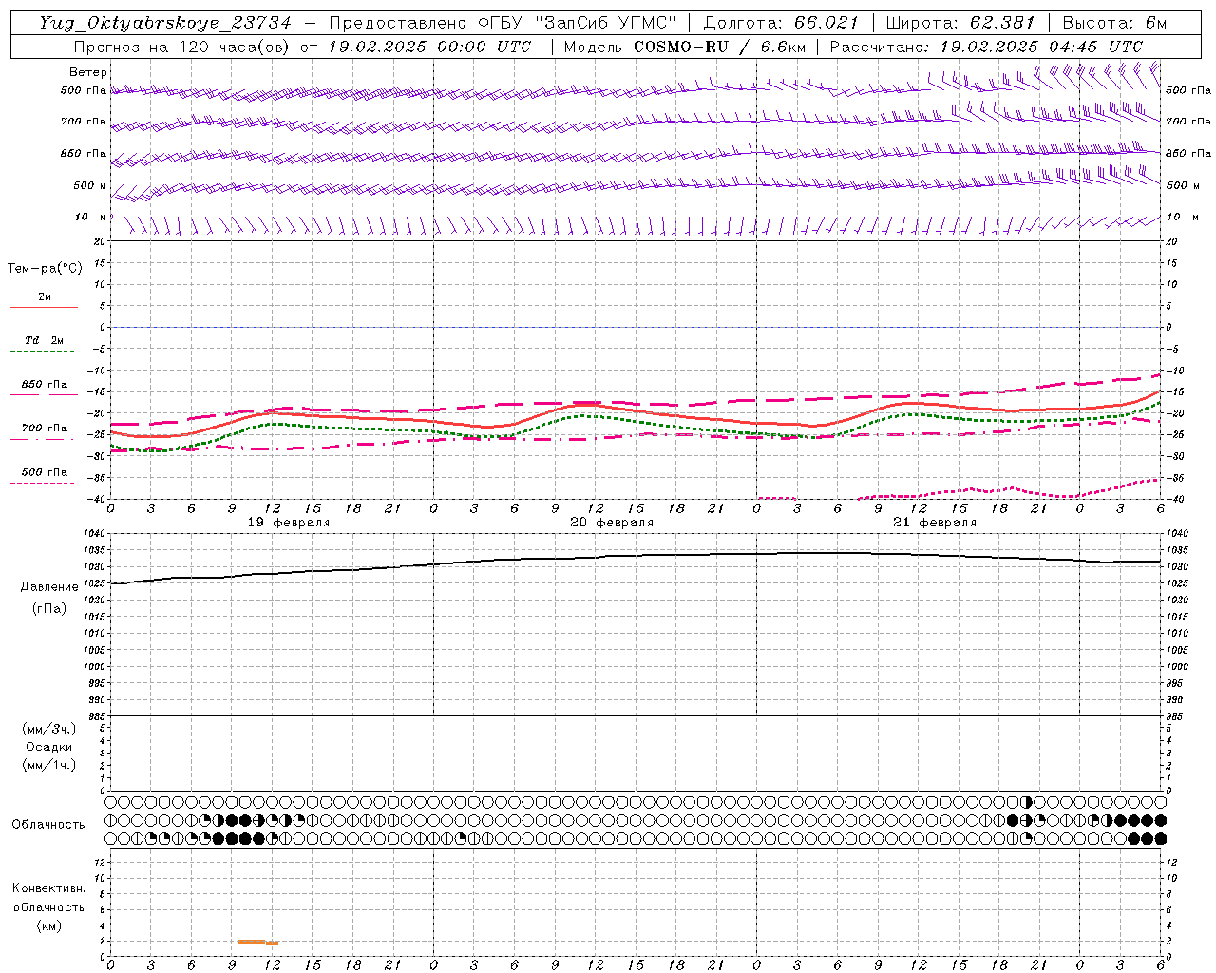Click the orange convective cloud bar
The width and height of the screenshot is (1216, 973).
tap(257, 942)
